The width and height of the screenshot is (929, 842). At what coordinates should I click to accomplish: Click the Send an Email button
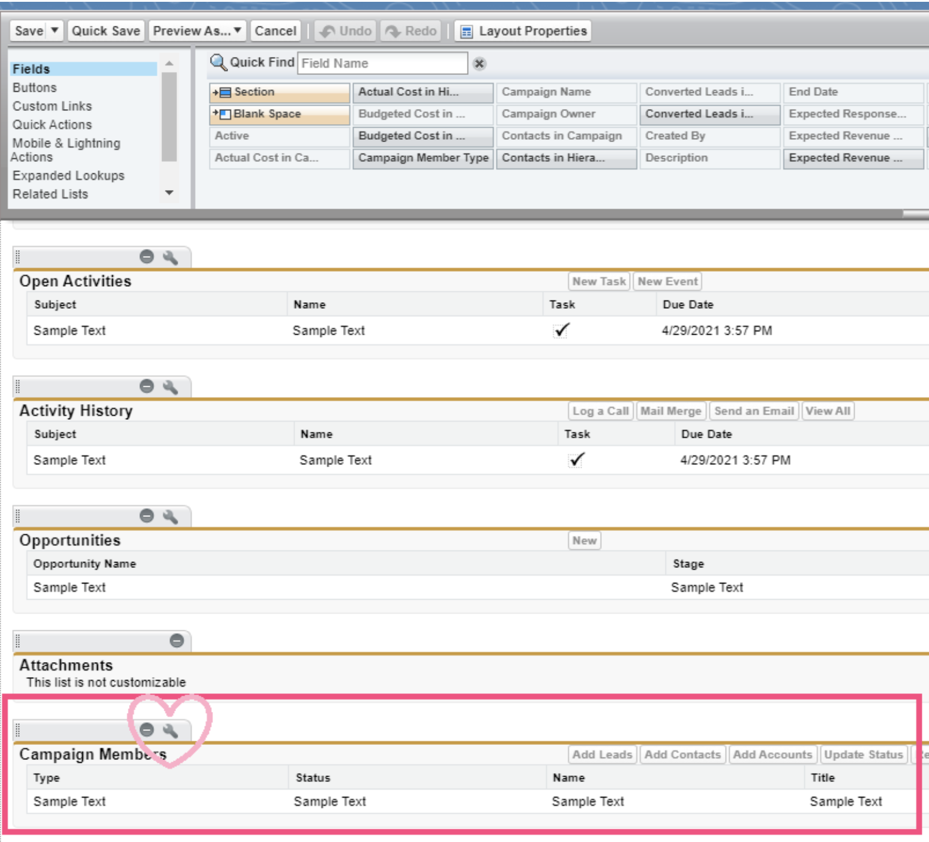(x=754, y=411)
